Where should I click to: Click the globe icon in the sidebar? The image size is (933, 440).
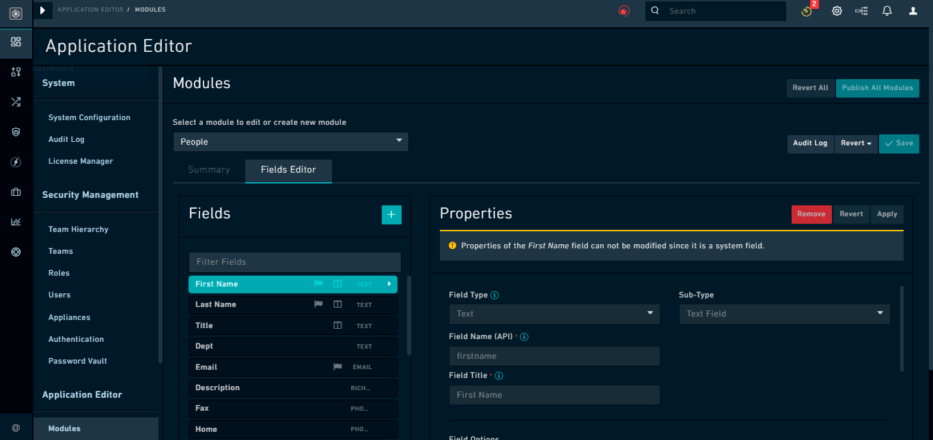point(15,252)
